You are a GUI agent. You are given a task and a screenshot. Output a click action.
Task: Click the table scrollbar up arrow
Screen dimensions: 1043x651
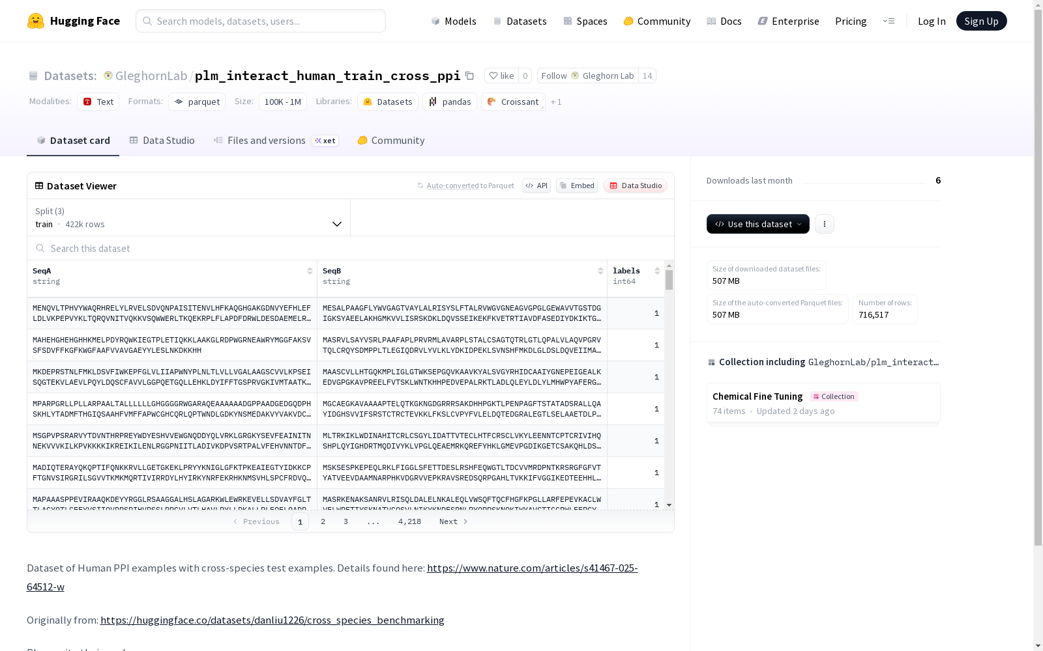point(669,266)
